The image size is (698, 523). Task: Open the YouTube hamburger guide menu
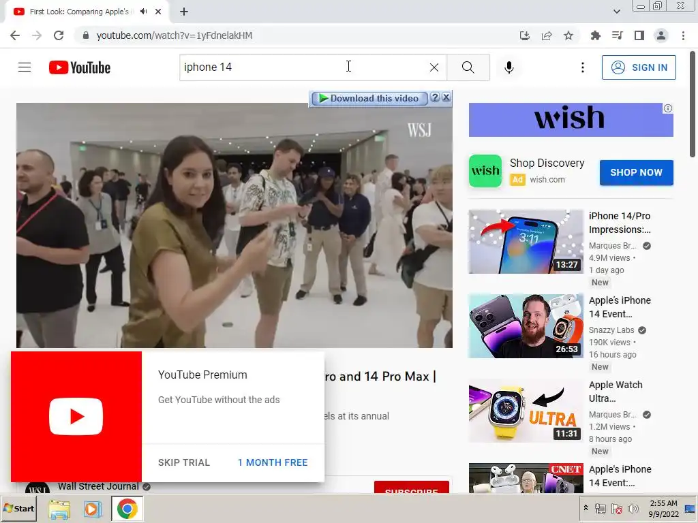click(x=25, y=67)
